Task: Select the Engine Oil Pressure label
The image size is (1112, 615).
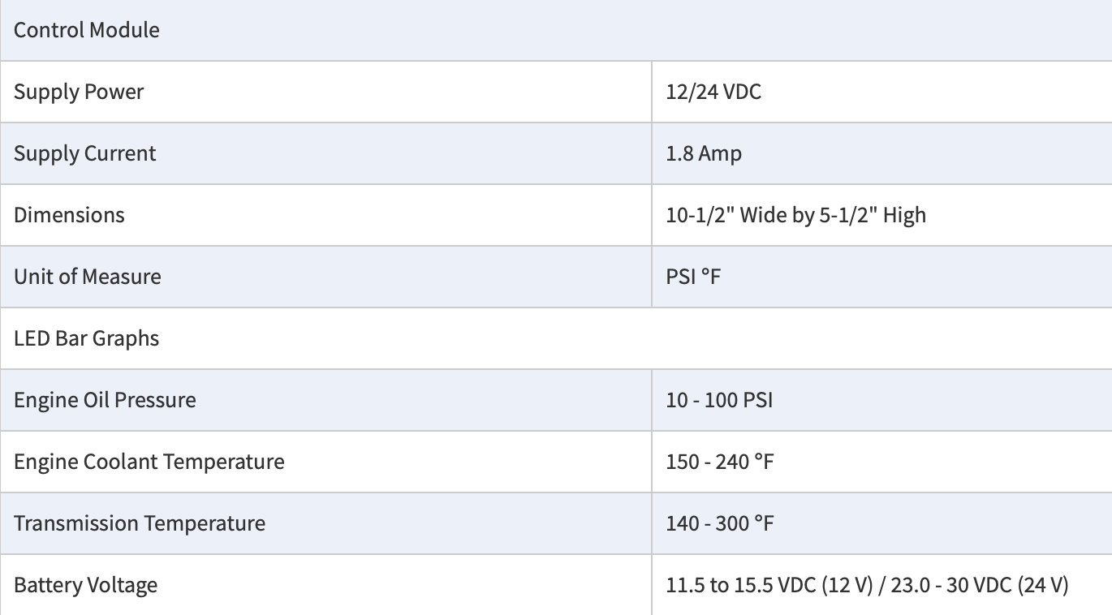Action: coord(105,400)
